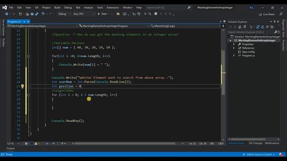287x161 pixels.
Task: Open the Analyze menu
Action: 89,8
